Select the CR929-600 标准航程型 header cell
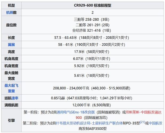Screen dimensions: 165x133 coord(93,5)
